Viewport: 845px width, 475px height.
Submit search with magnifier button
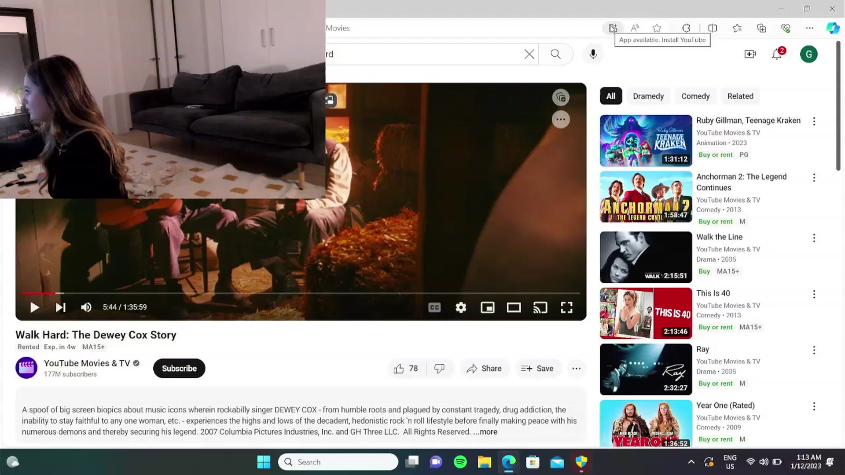pos(556,54)
